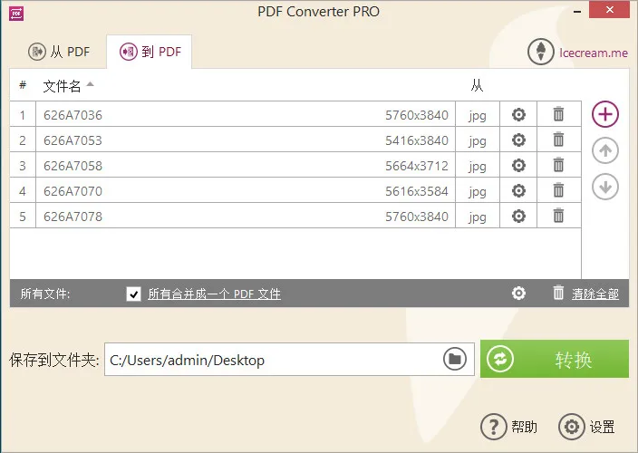This screenshot has width=638, height=453.
Task: Minimize the PDF Converter PRO window
Action: 577,12
